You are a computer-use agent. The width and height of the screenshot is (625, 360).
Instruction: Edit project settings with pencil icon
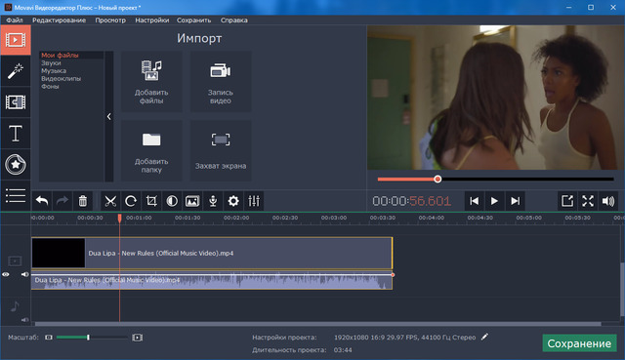tap(484, 337)
